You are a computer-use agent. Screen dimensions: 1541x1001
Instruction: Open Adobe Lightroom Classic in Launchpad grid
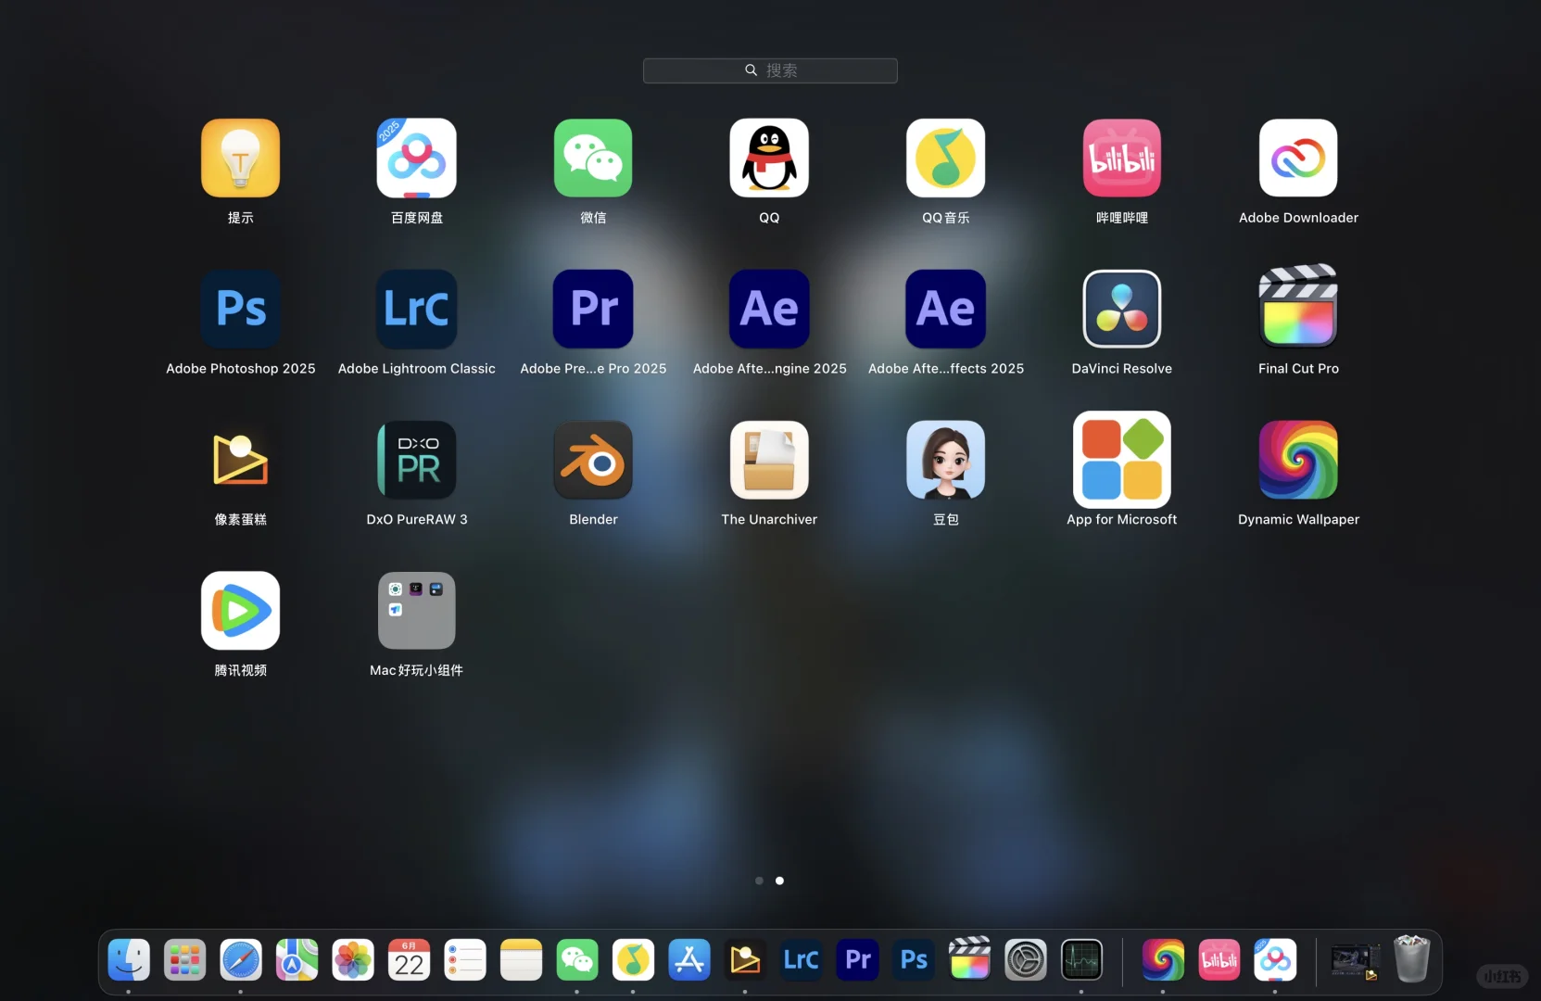(x=416, y=309)
